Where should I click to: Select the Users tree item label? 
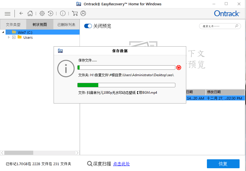click(x=28, y=37)
